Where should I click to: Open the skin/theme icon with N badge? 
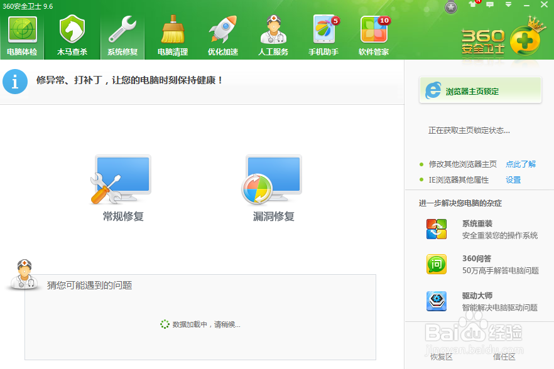473,5
